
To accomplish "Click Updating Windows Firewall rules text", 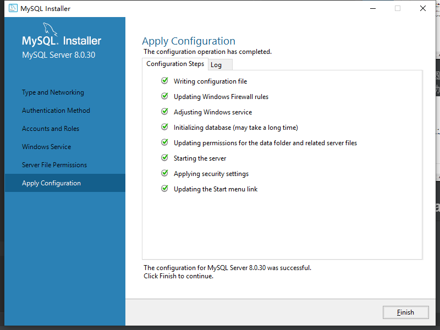I will click(x=221, y=97).
